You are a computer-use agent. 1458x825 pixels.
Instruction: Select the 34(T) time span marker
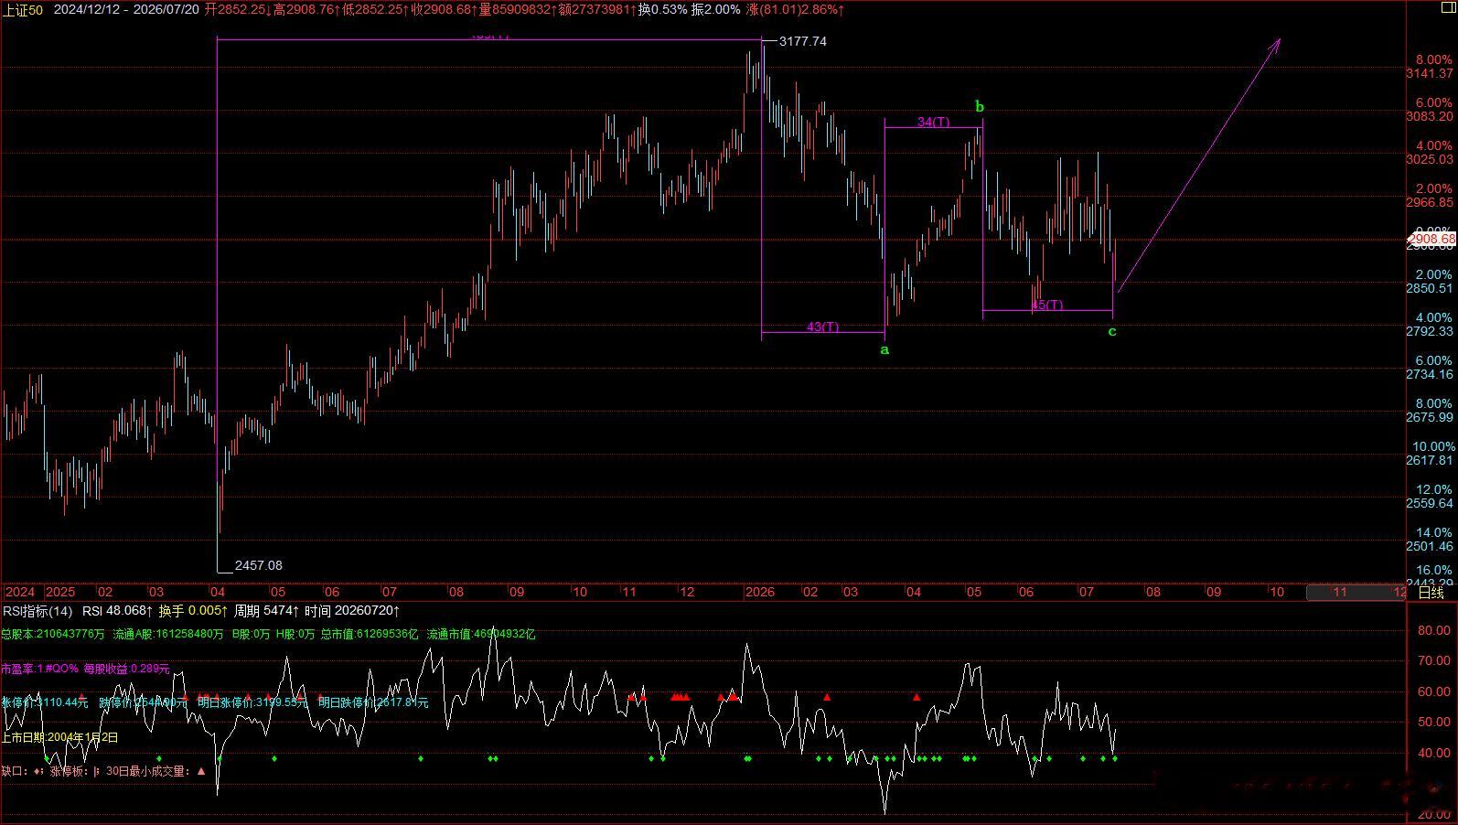click(933, 122)
